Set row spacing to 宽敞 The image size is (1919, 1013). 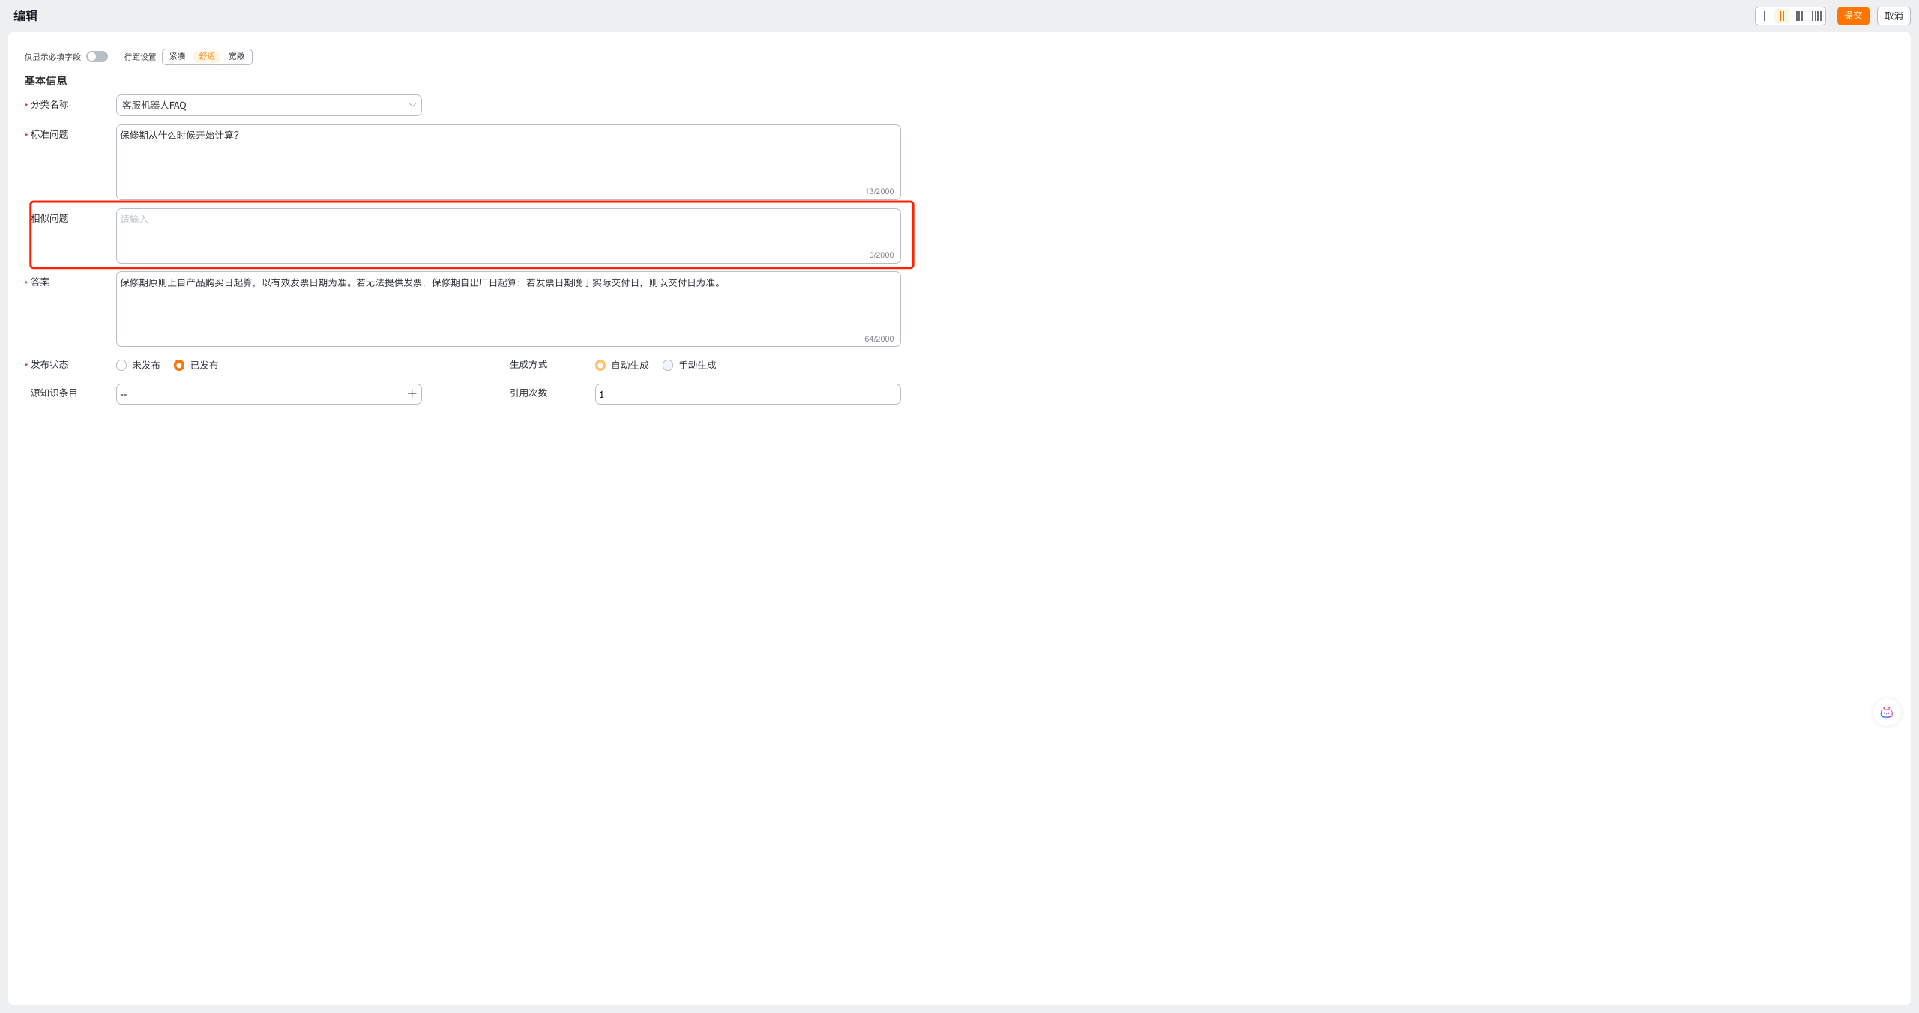[236, 57]
